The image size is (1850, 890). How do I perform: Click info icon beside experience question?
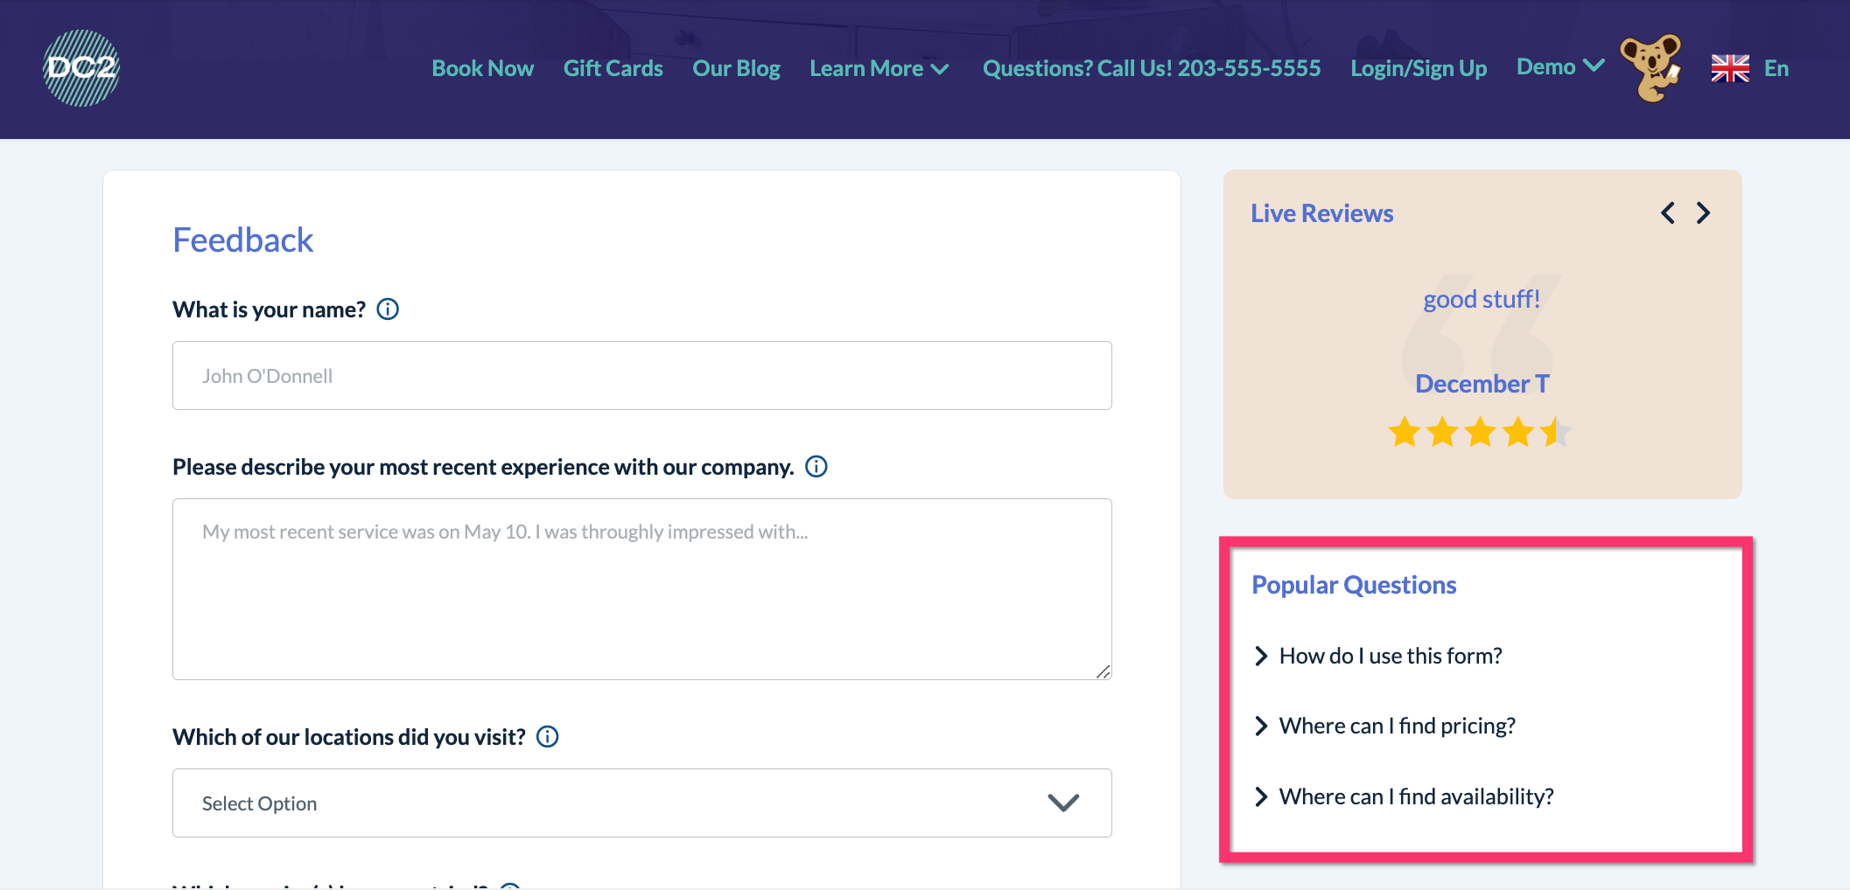pyautogui.click(x=816, y=467)
